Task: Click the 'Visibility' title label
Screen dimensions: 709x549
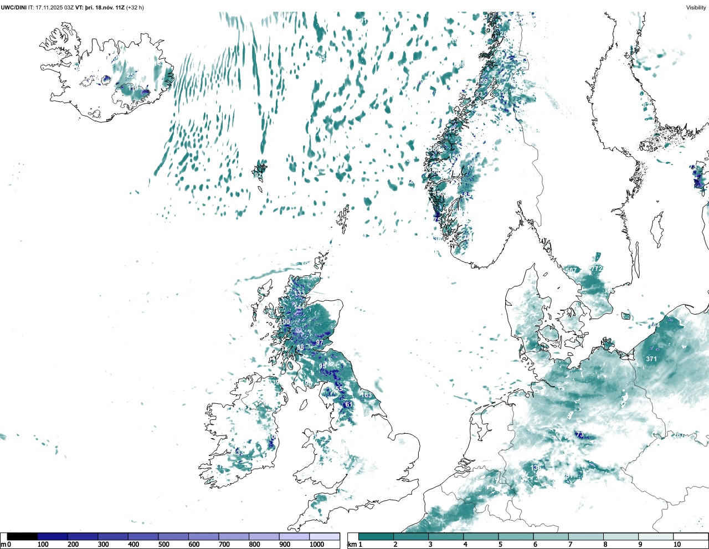Action: tap(696, 7)
